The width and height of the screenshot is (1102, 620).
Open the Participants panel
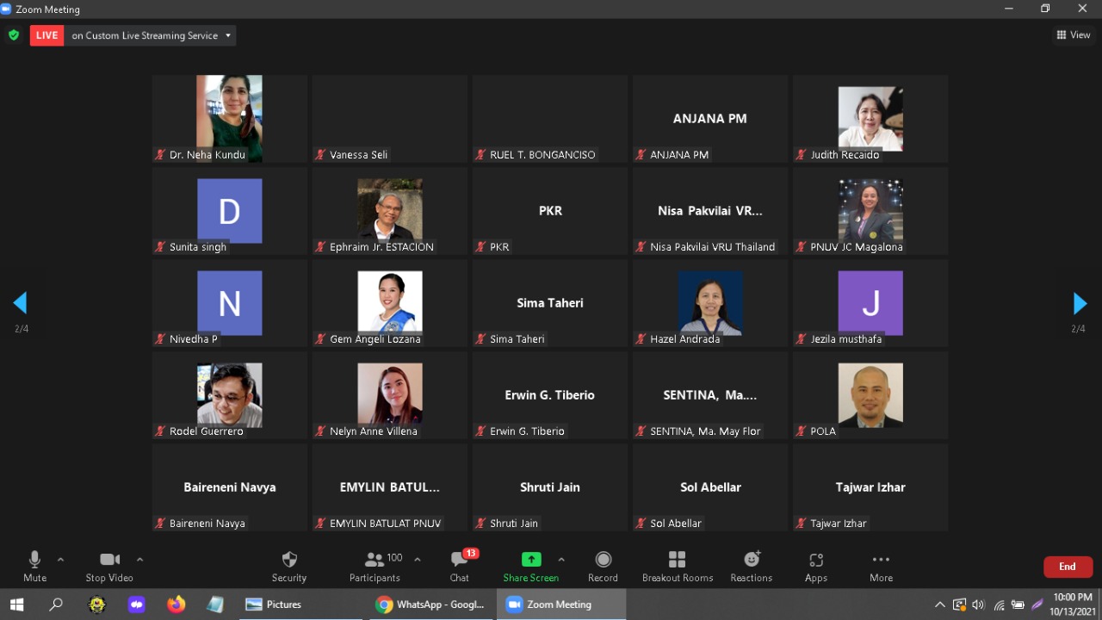[375, 567]
